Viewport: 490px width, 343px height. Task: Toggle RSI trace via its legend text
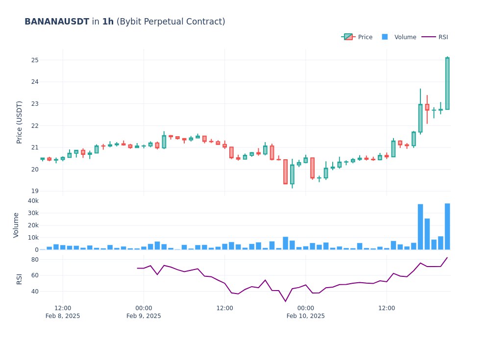(443, 37)
